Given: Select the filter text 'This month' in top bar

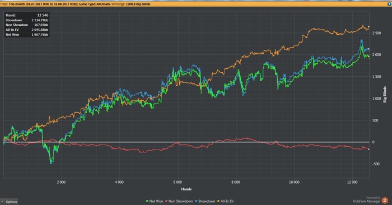Looking at the screenshot, I should pyautogui.click(x=16, y=4).
